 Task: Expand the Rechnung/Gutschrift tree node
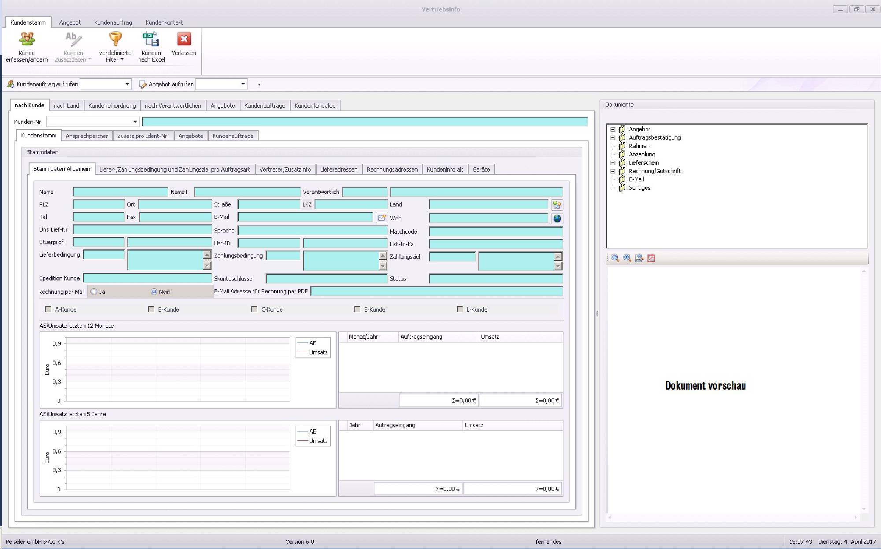613,171
